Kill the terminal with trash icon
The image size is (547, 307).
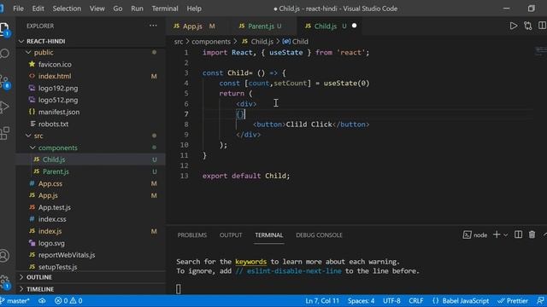pos(532,235)
